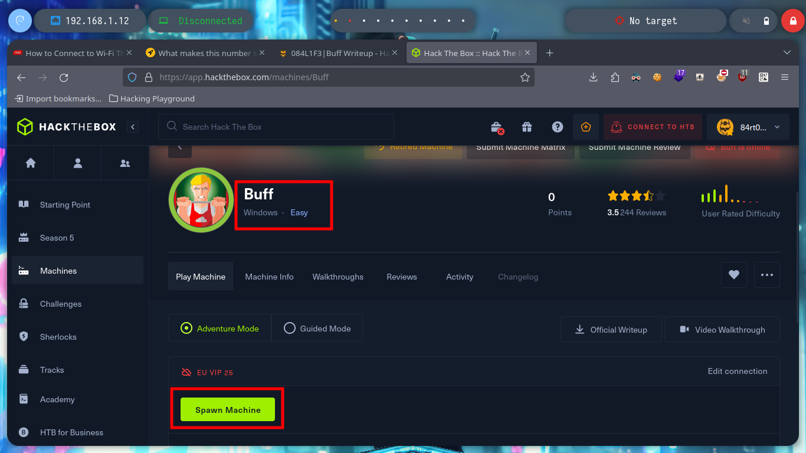Open Season 5 in the sidebar
This screenshot has width=806, height=453.
coord(77,238)
